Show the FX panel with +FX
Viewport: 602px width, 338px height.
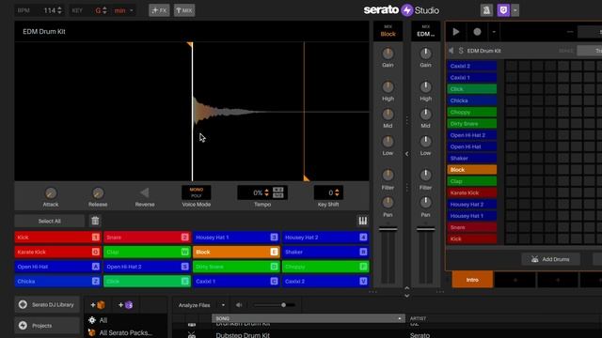159,10
